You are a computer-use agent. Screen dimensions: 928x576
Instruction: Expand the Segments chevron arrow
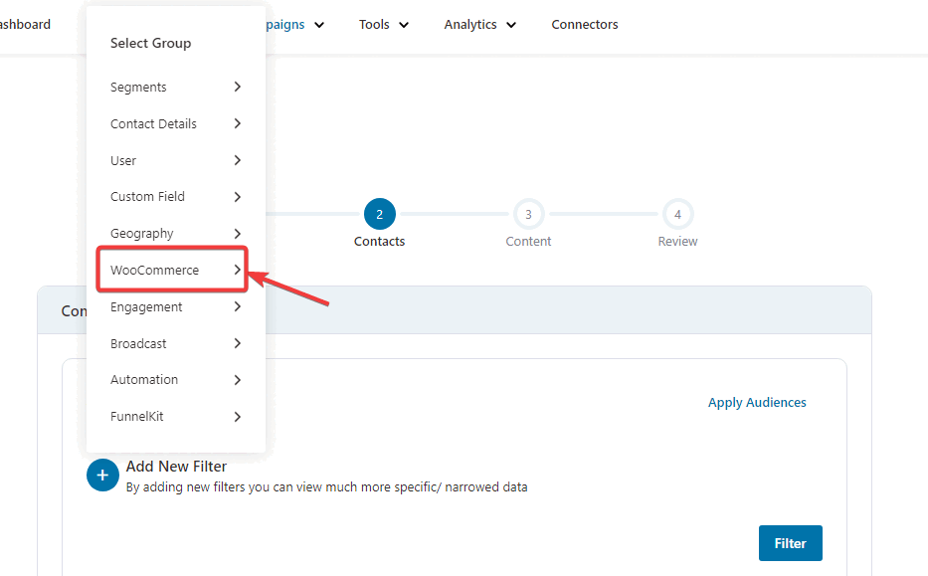(238, 87)
